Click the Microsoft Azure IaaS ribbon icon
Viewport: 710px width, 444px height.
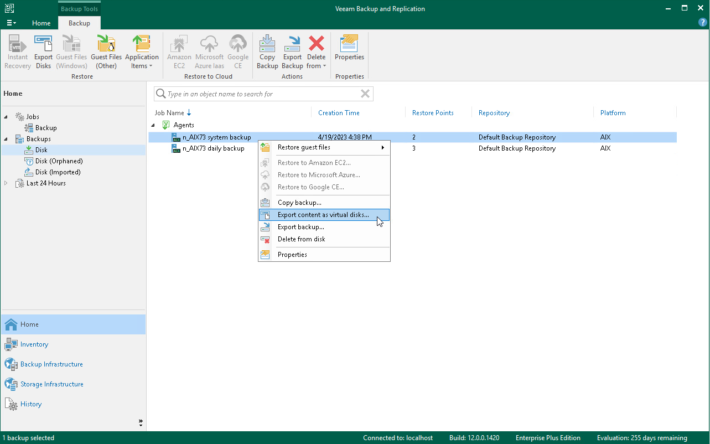tap(209, 52)
